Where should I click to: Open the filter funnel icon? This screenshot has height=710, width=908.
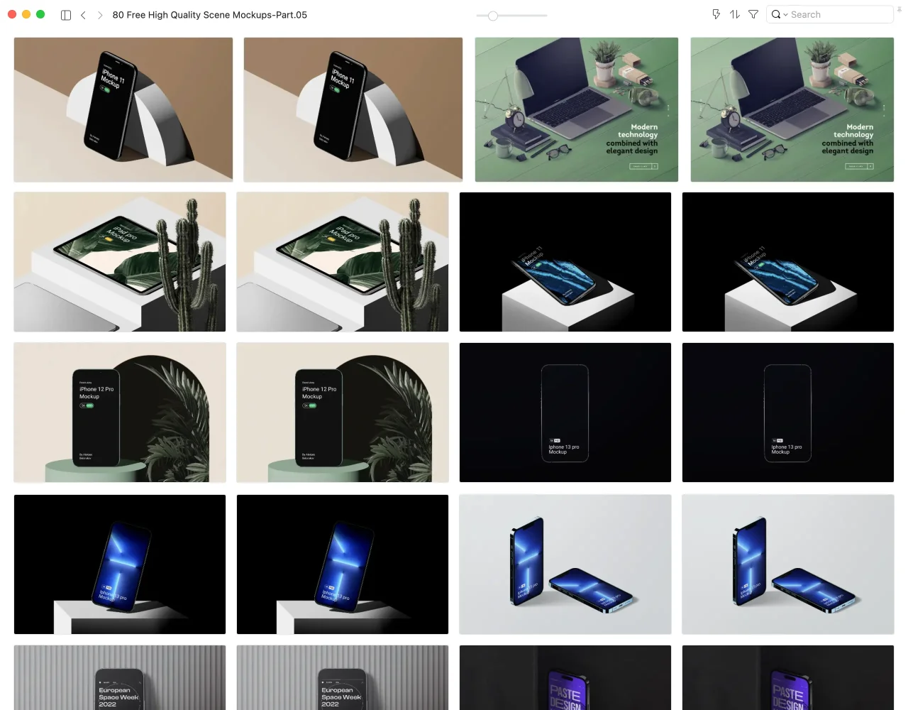click(753, 14)
